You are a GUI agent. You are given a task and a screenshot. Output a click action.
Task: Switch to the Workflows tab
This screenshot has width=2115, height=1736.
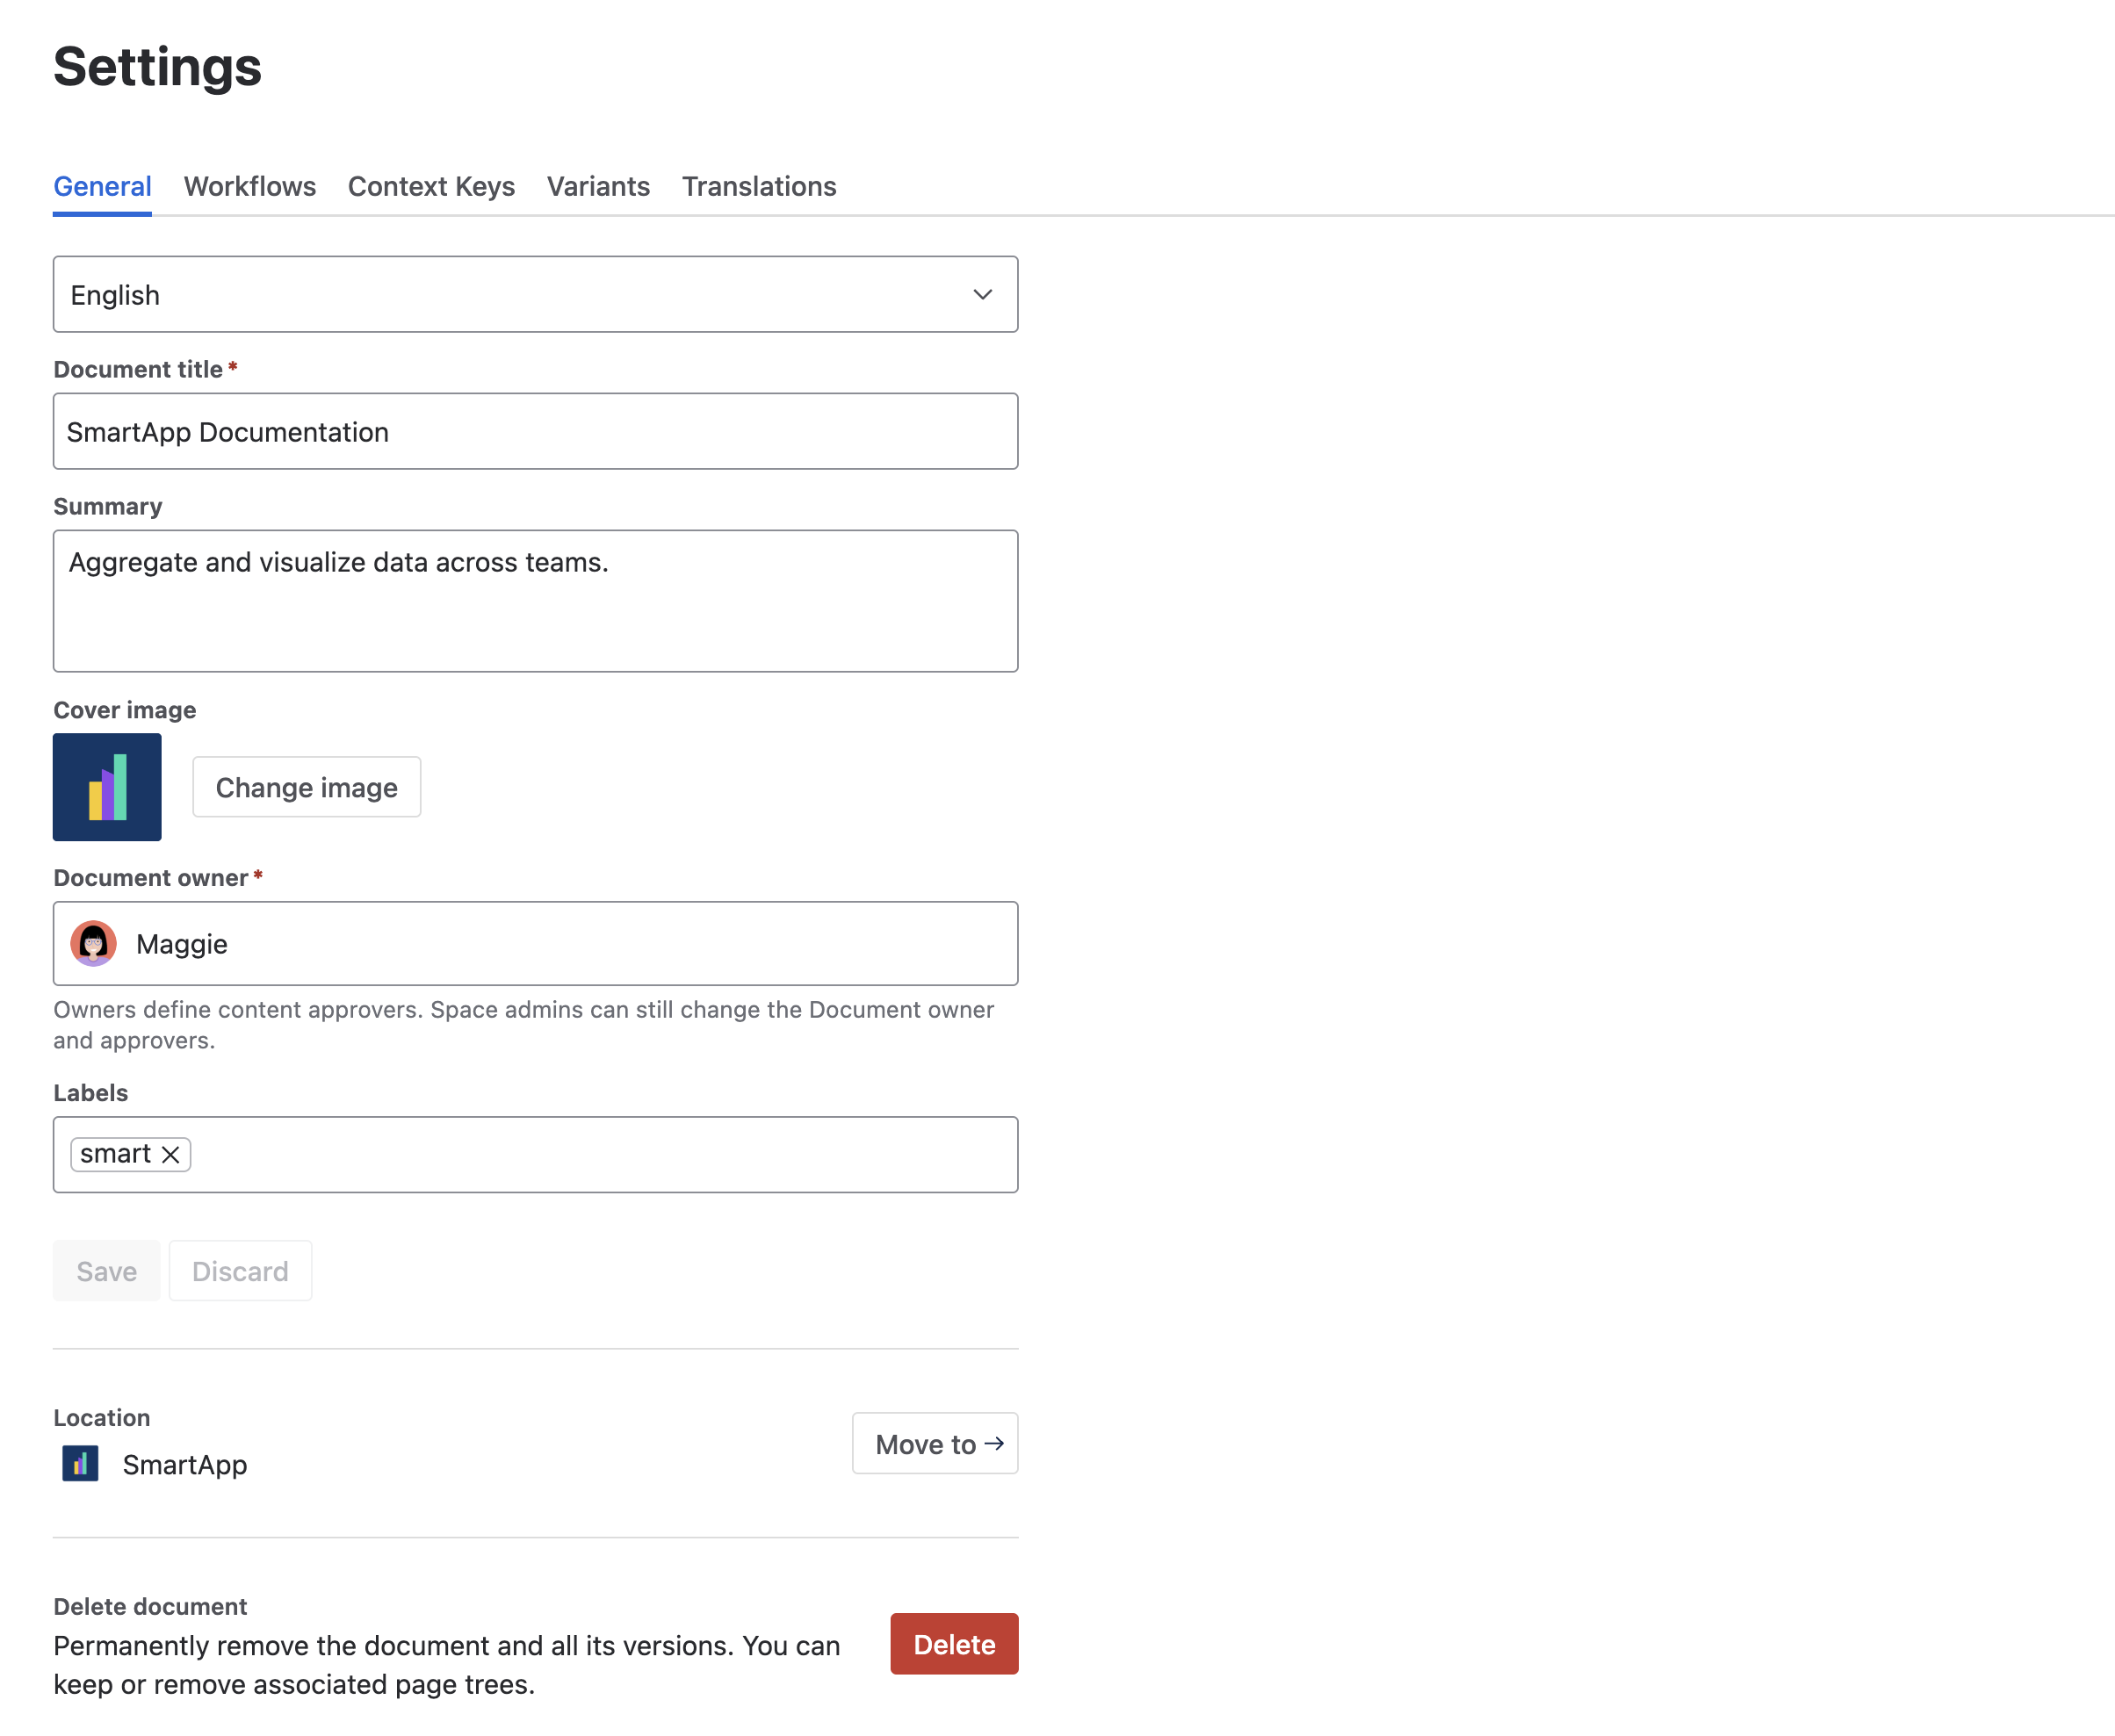[249, 186]
